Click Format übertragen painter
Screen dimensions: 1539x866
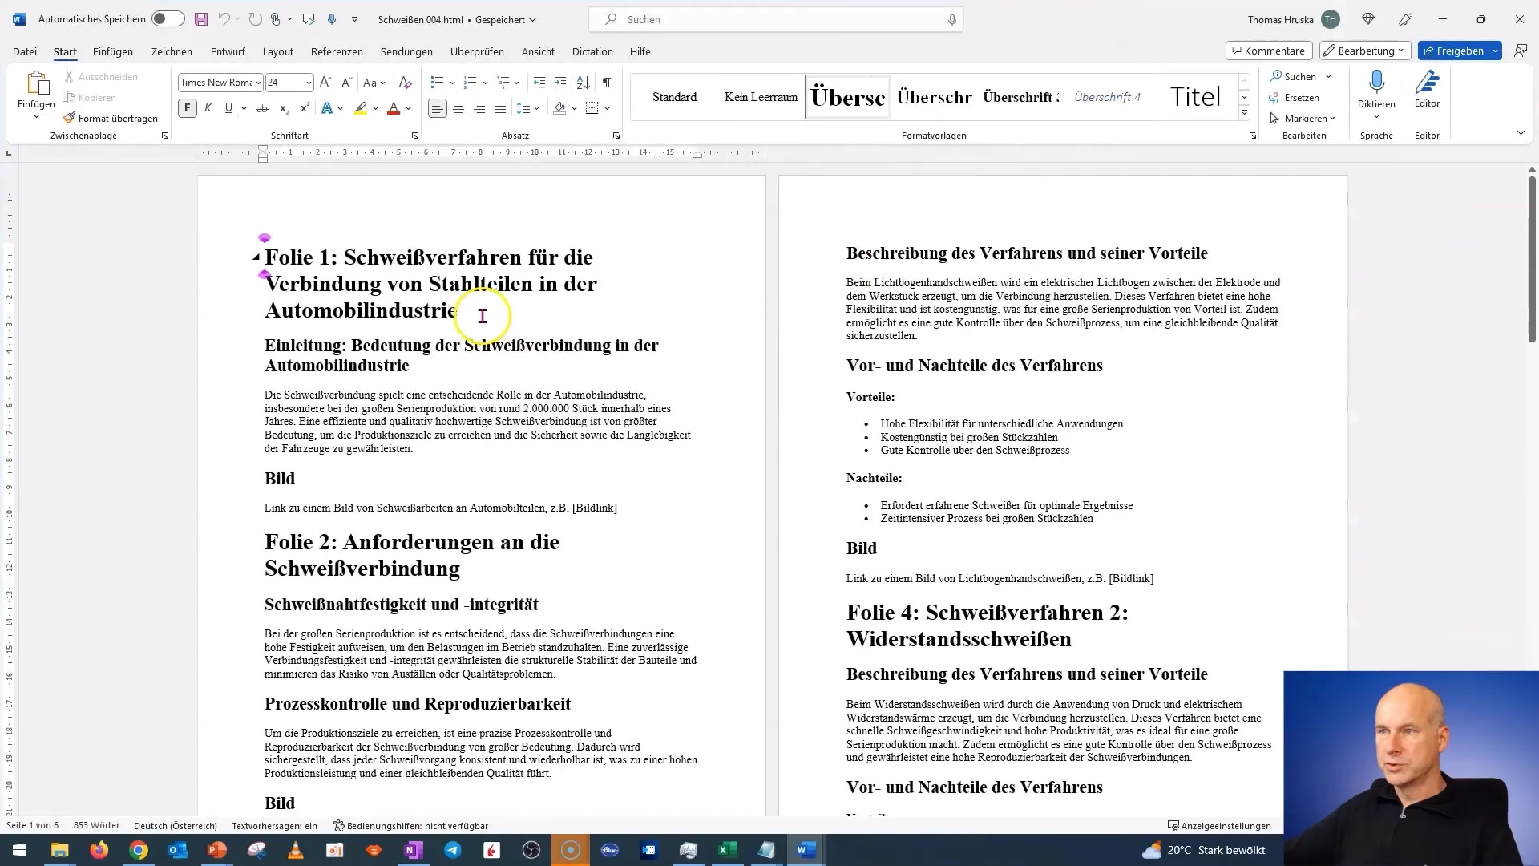(111, 118)
